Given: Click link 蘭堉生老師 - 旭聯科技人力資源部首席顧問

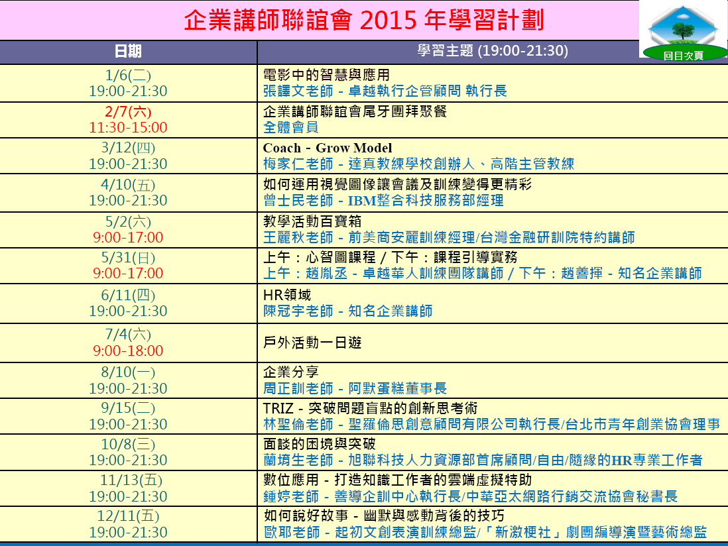Looking at the screenshot, I should (x=397, y=460).
